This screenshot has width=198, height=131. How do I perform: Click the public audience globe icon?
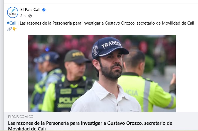coord(30,16)
